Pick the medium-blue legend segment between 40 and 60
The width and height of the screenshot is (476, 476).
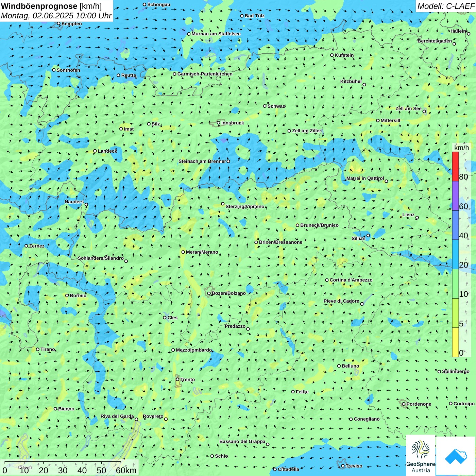(455, 225)
